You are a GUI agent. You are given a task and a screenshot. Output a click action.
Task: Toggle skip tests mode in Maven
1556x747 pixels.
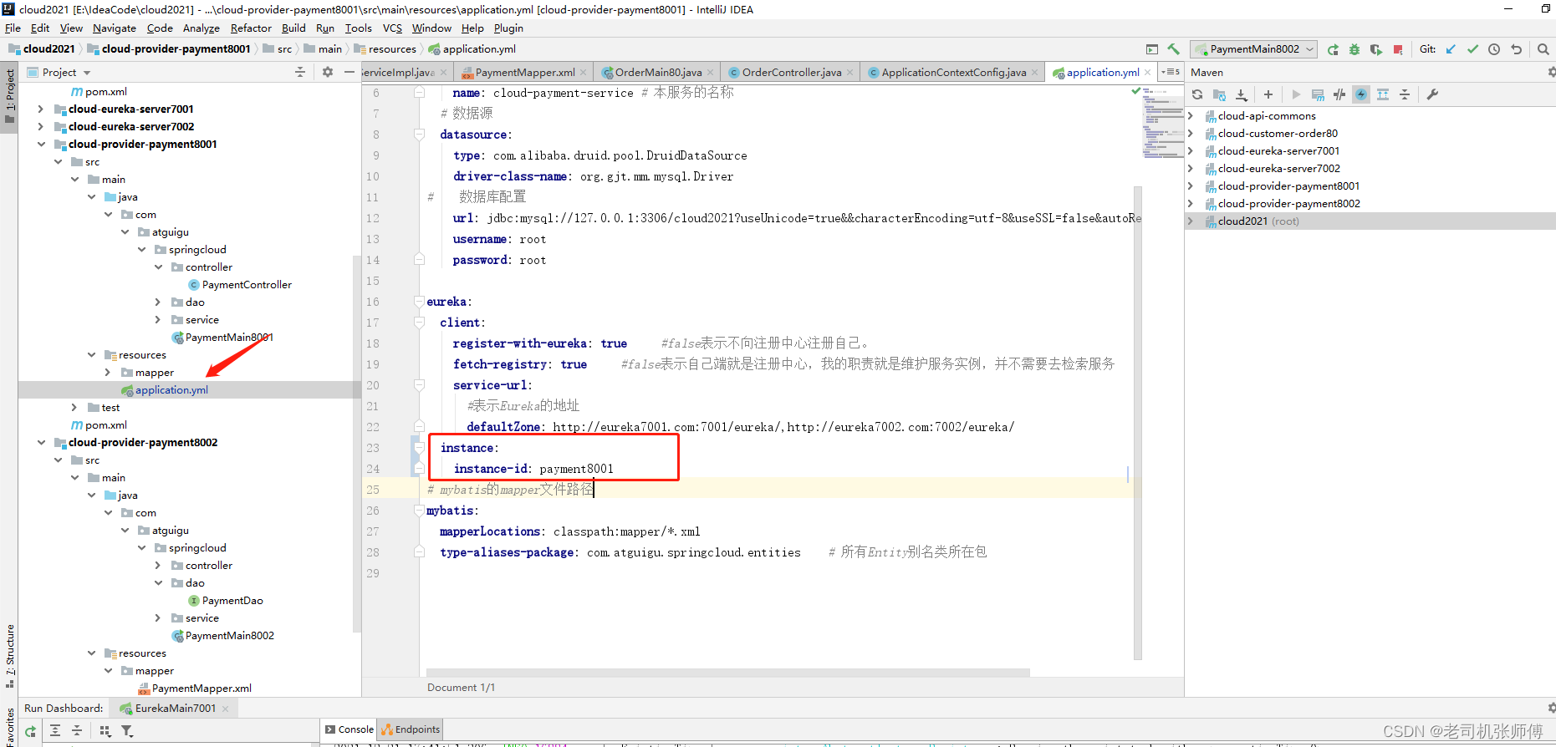(x=1361, y=94)
